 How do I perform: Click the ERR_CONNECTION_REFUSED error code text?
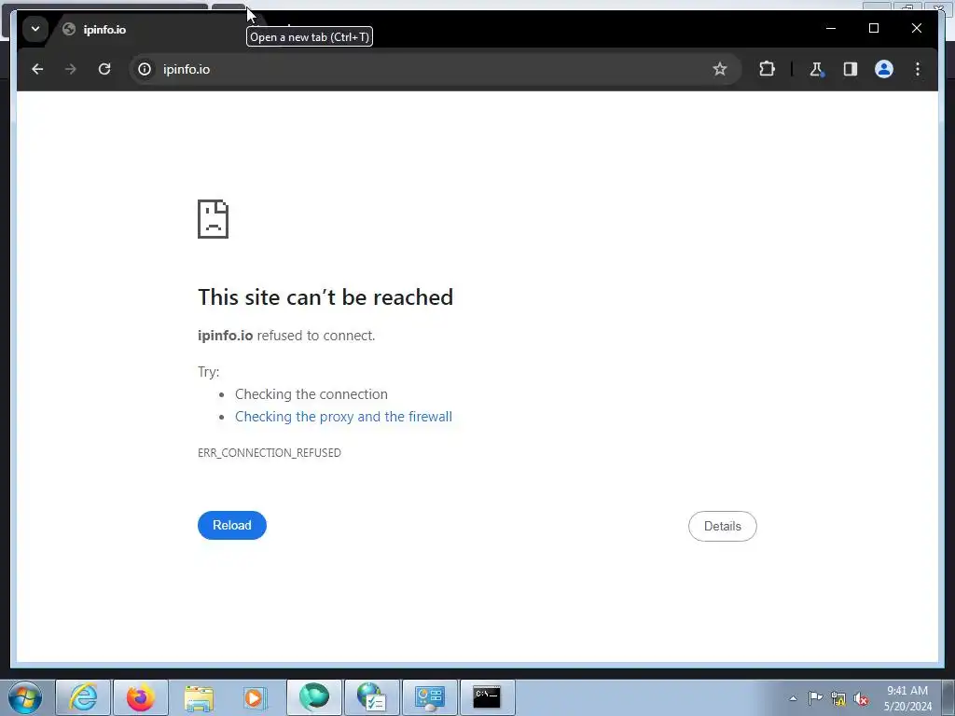270,453
